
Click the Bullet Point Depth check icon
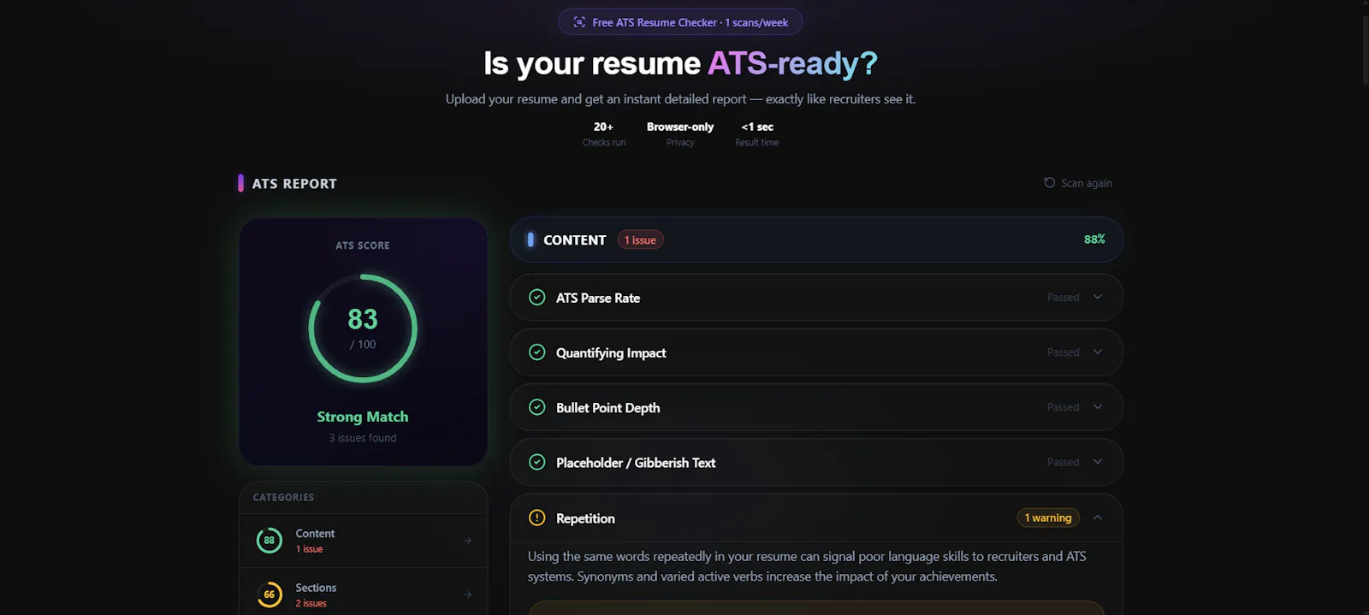tap(537, 407)
